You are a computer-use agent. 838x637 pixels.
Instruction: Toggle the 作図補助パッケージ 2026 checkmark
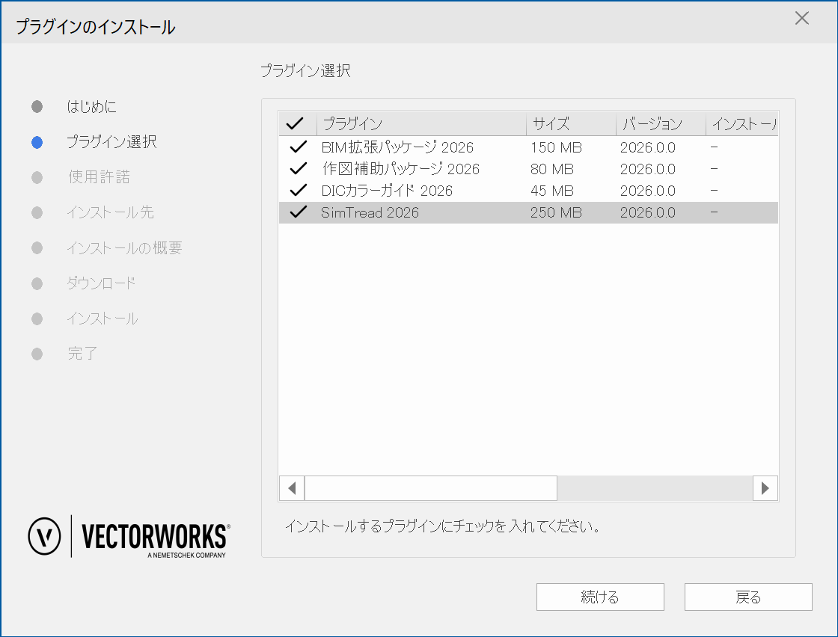click(x=298, y=169)
